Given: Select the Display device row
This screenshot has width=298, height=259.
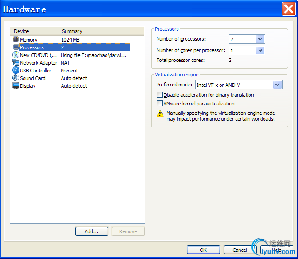Looking at the screenshot, I should 72,86.
